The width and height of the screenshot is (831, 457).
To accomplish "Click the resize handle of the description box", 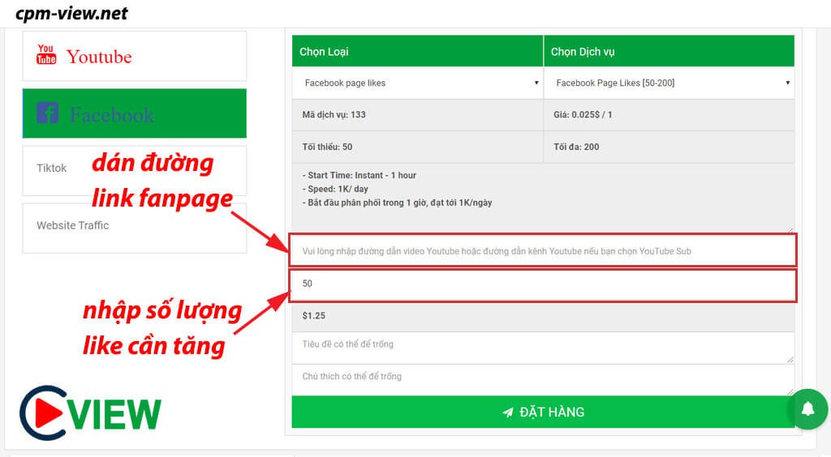I will (790, 229).
